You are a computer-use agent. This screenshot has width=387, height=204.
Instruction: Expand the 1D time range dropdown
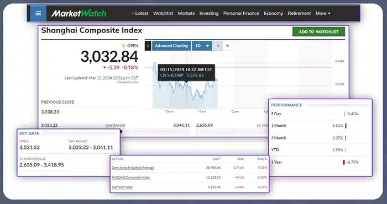[x=202, y=46]
